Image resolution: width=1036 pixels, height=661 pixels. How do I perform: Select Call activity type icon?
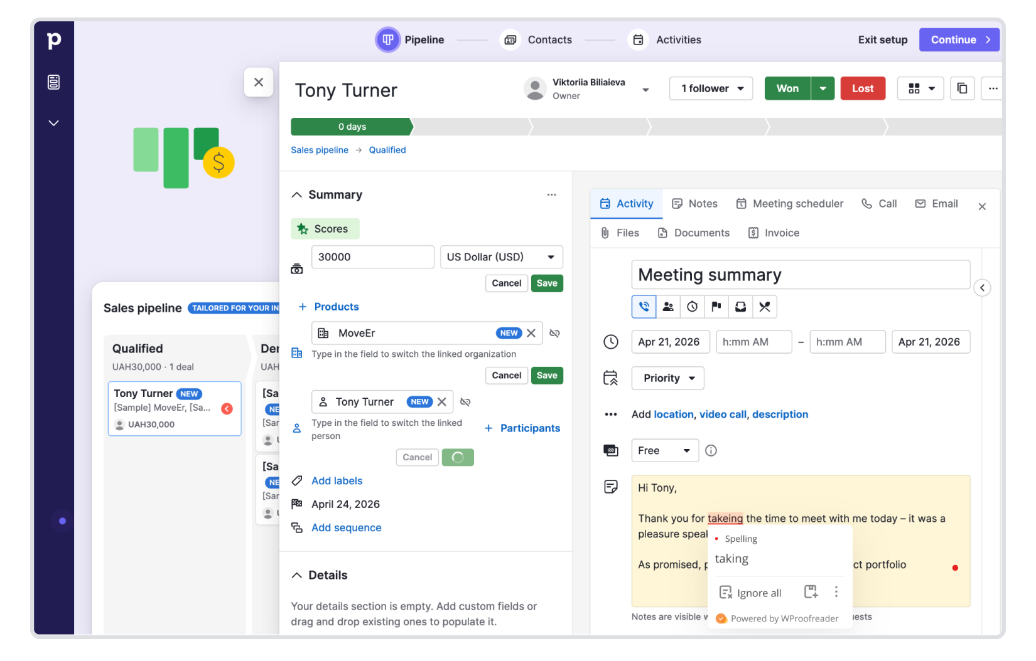coord(644,307)
